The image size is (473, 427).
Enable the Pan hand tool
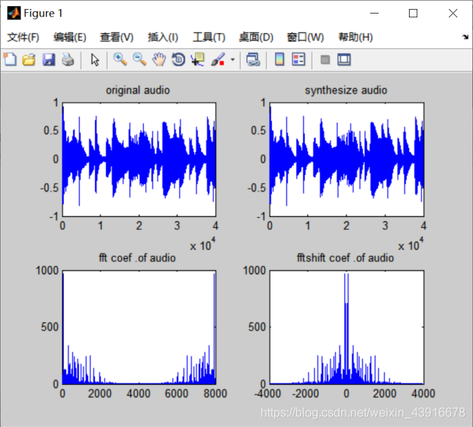[x=159, y=59]
